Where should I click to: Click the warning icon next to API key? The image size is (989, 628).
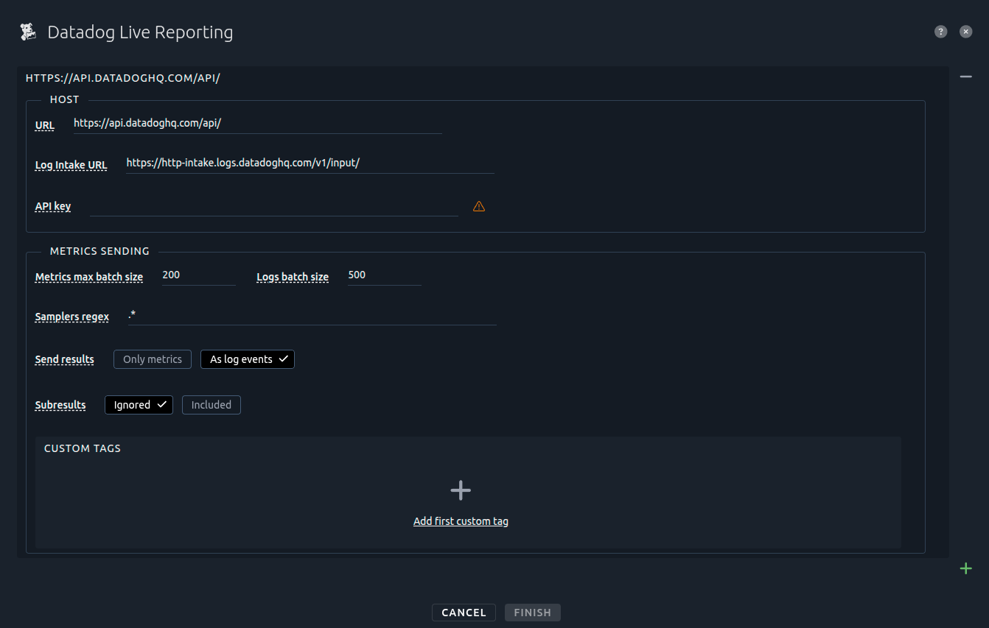coord(478,206)
